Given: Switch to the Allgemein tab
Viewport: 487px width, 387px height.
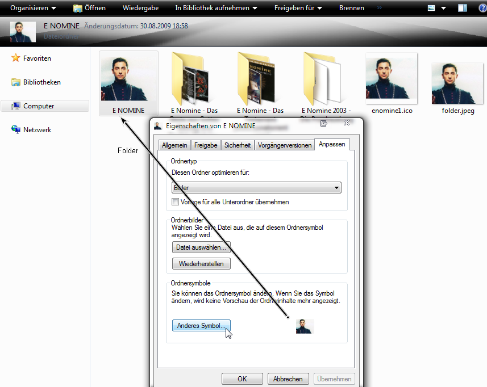Looking at the screenshot, I should pos(174,145).
